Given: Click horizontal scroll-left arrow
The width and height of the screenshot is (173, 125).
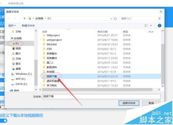Looking at the screenshot, I should [40, 90].
